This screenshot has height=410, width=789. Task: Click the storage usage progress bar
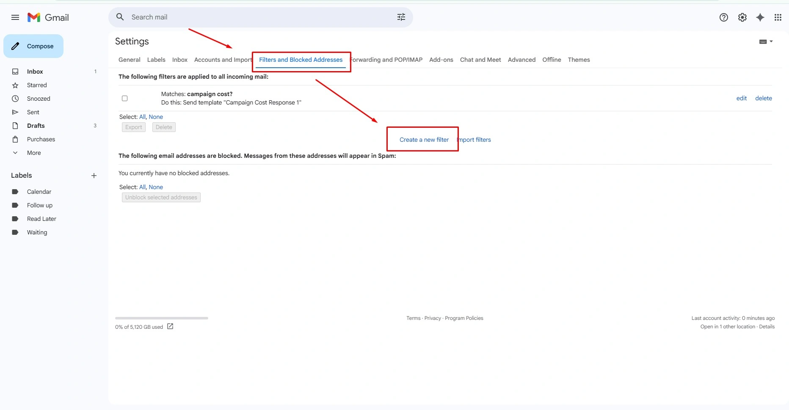coord(162,318)
